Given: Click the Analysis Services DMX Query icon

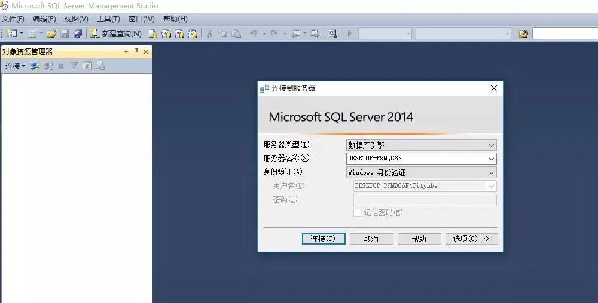Looking at the screenshot, I should [x=179, y=33].
